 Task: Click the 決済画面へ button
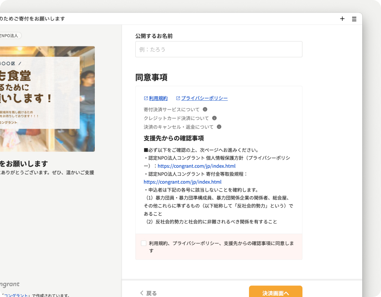coord(276,292)
